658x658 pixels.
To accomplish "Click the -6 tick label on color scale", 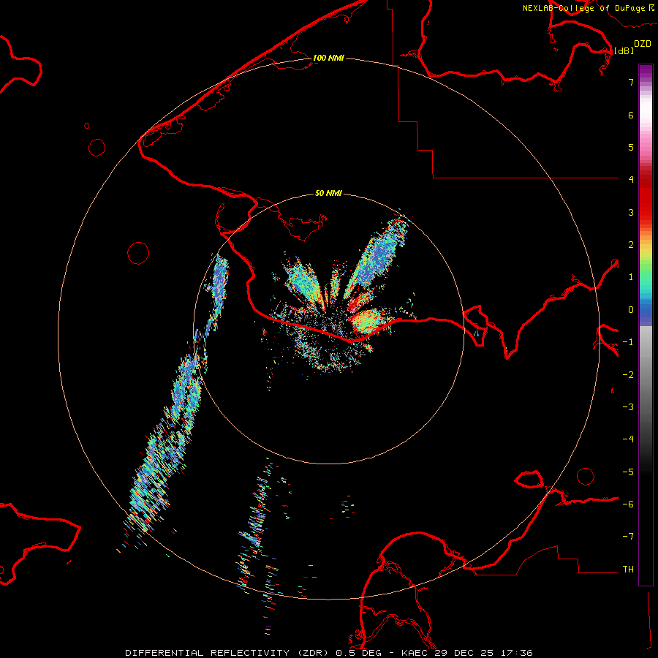I will point(628,504).
